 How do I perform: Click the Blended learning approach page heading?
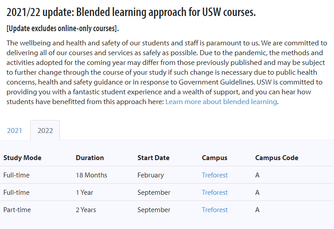point(131,12)
